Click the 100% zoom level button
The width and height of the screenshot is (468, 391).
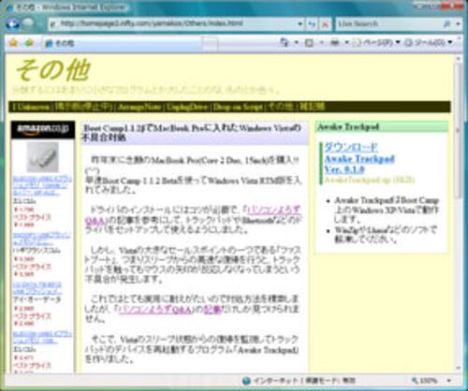[x=425, y=381]
